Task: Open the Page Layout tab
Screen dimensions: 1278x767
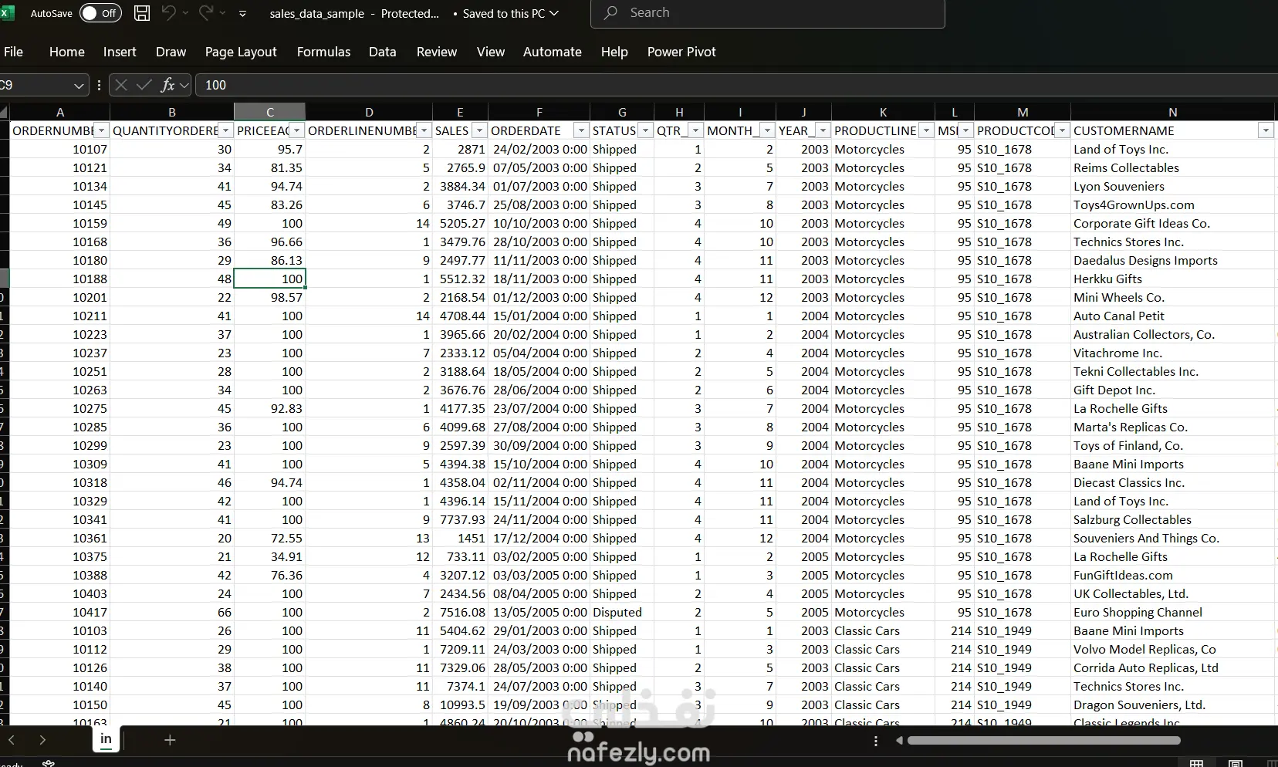Action: click(x=241, y=52)
